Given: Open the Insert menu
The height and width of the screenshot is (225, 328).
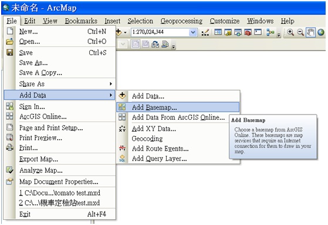Looking at the screenshot, I should click(x=113, y=21).
